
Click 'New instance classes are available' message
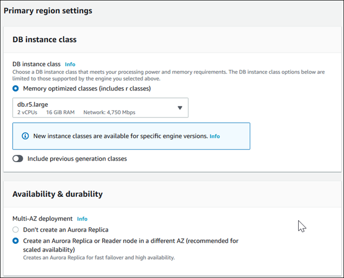pos(121,136)
